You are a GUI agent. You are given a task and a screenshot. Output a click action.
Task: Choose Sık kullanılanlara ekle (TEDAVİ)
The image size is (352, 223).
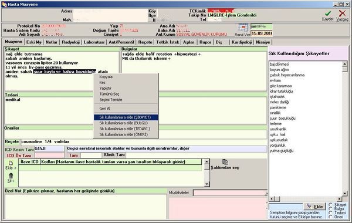click(126, 129)
